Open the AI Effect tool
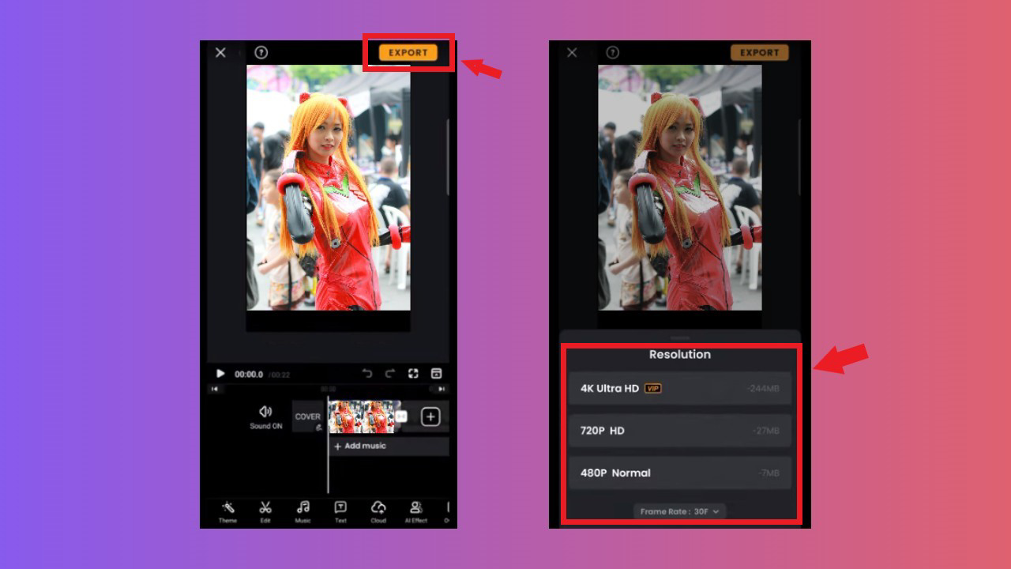 (415, 512)
